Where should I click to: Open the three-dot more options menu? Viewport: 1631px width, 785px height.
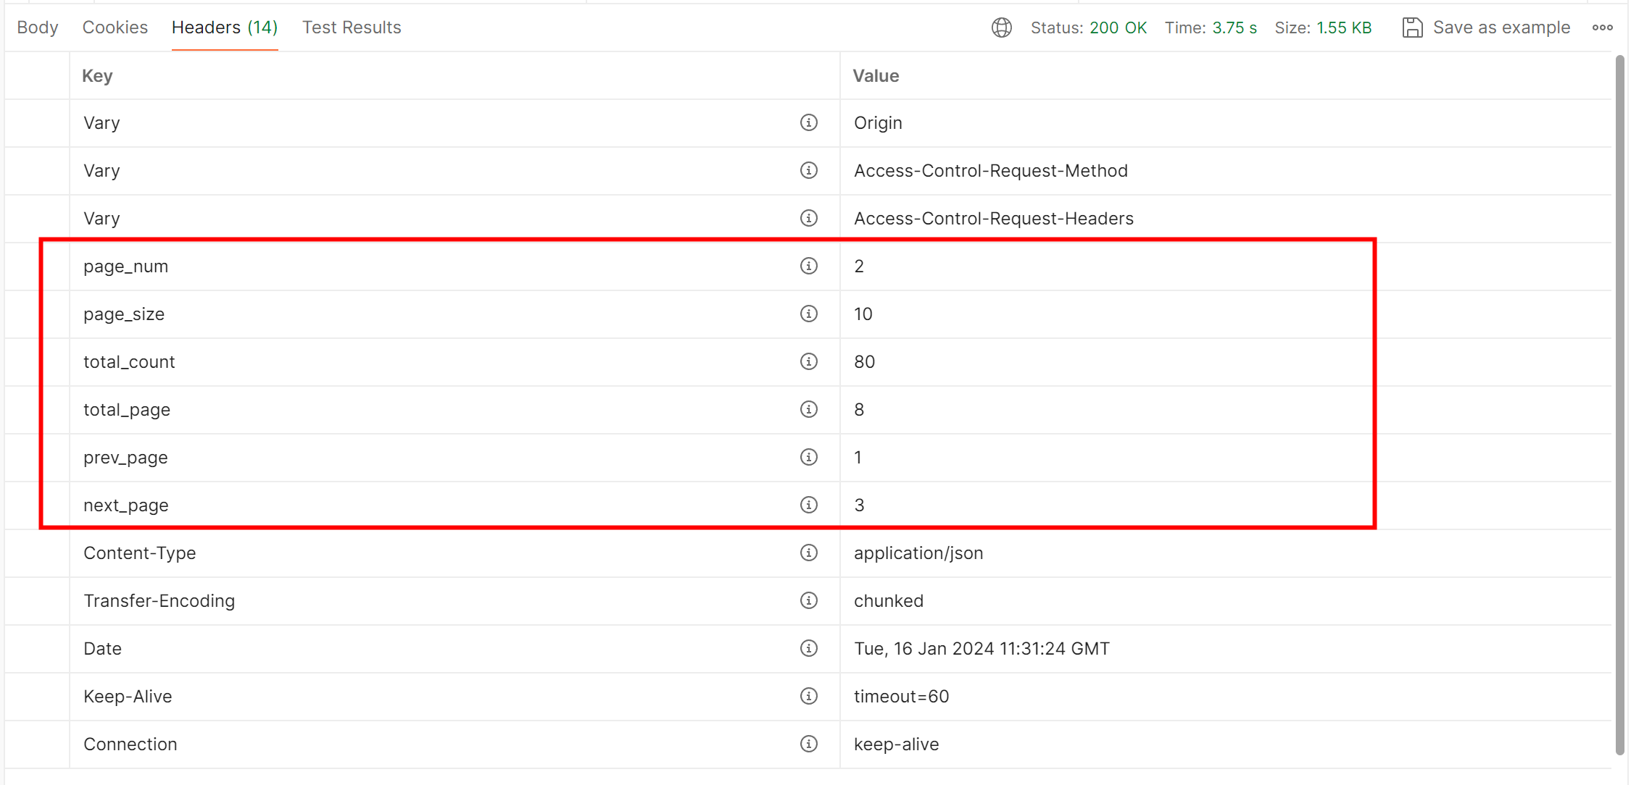click(1603, 28)
